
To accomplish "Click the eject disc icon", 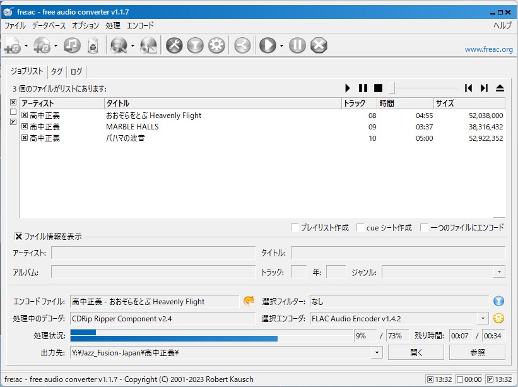I will (500, 88).
